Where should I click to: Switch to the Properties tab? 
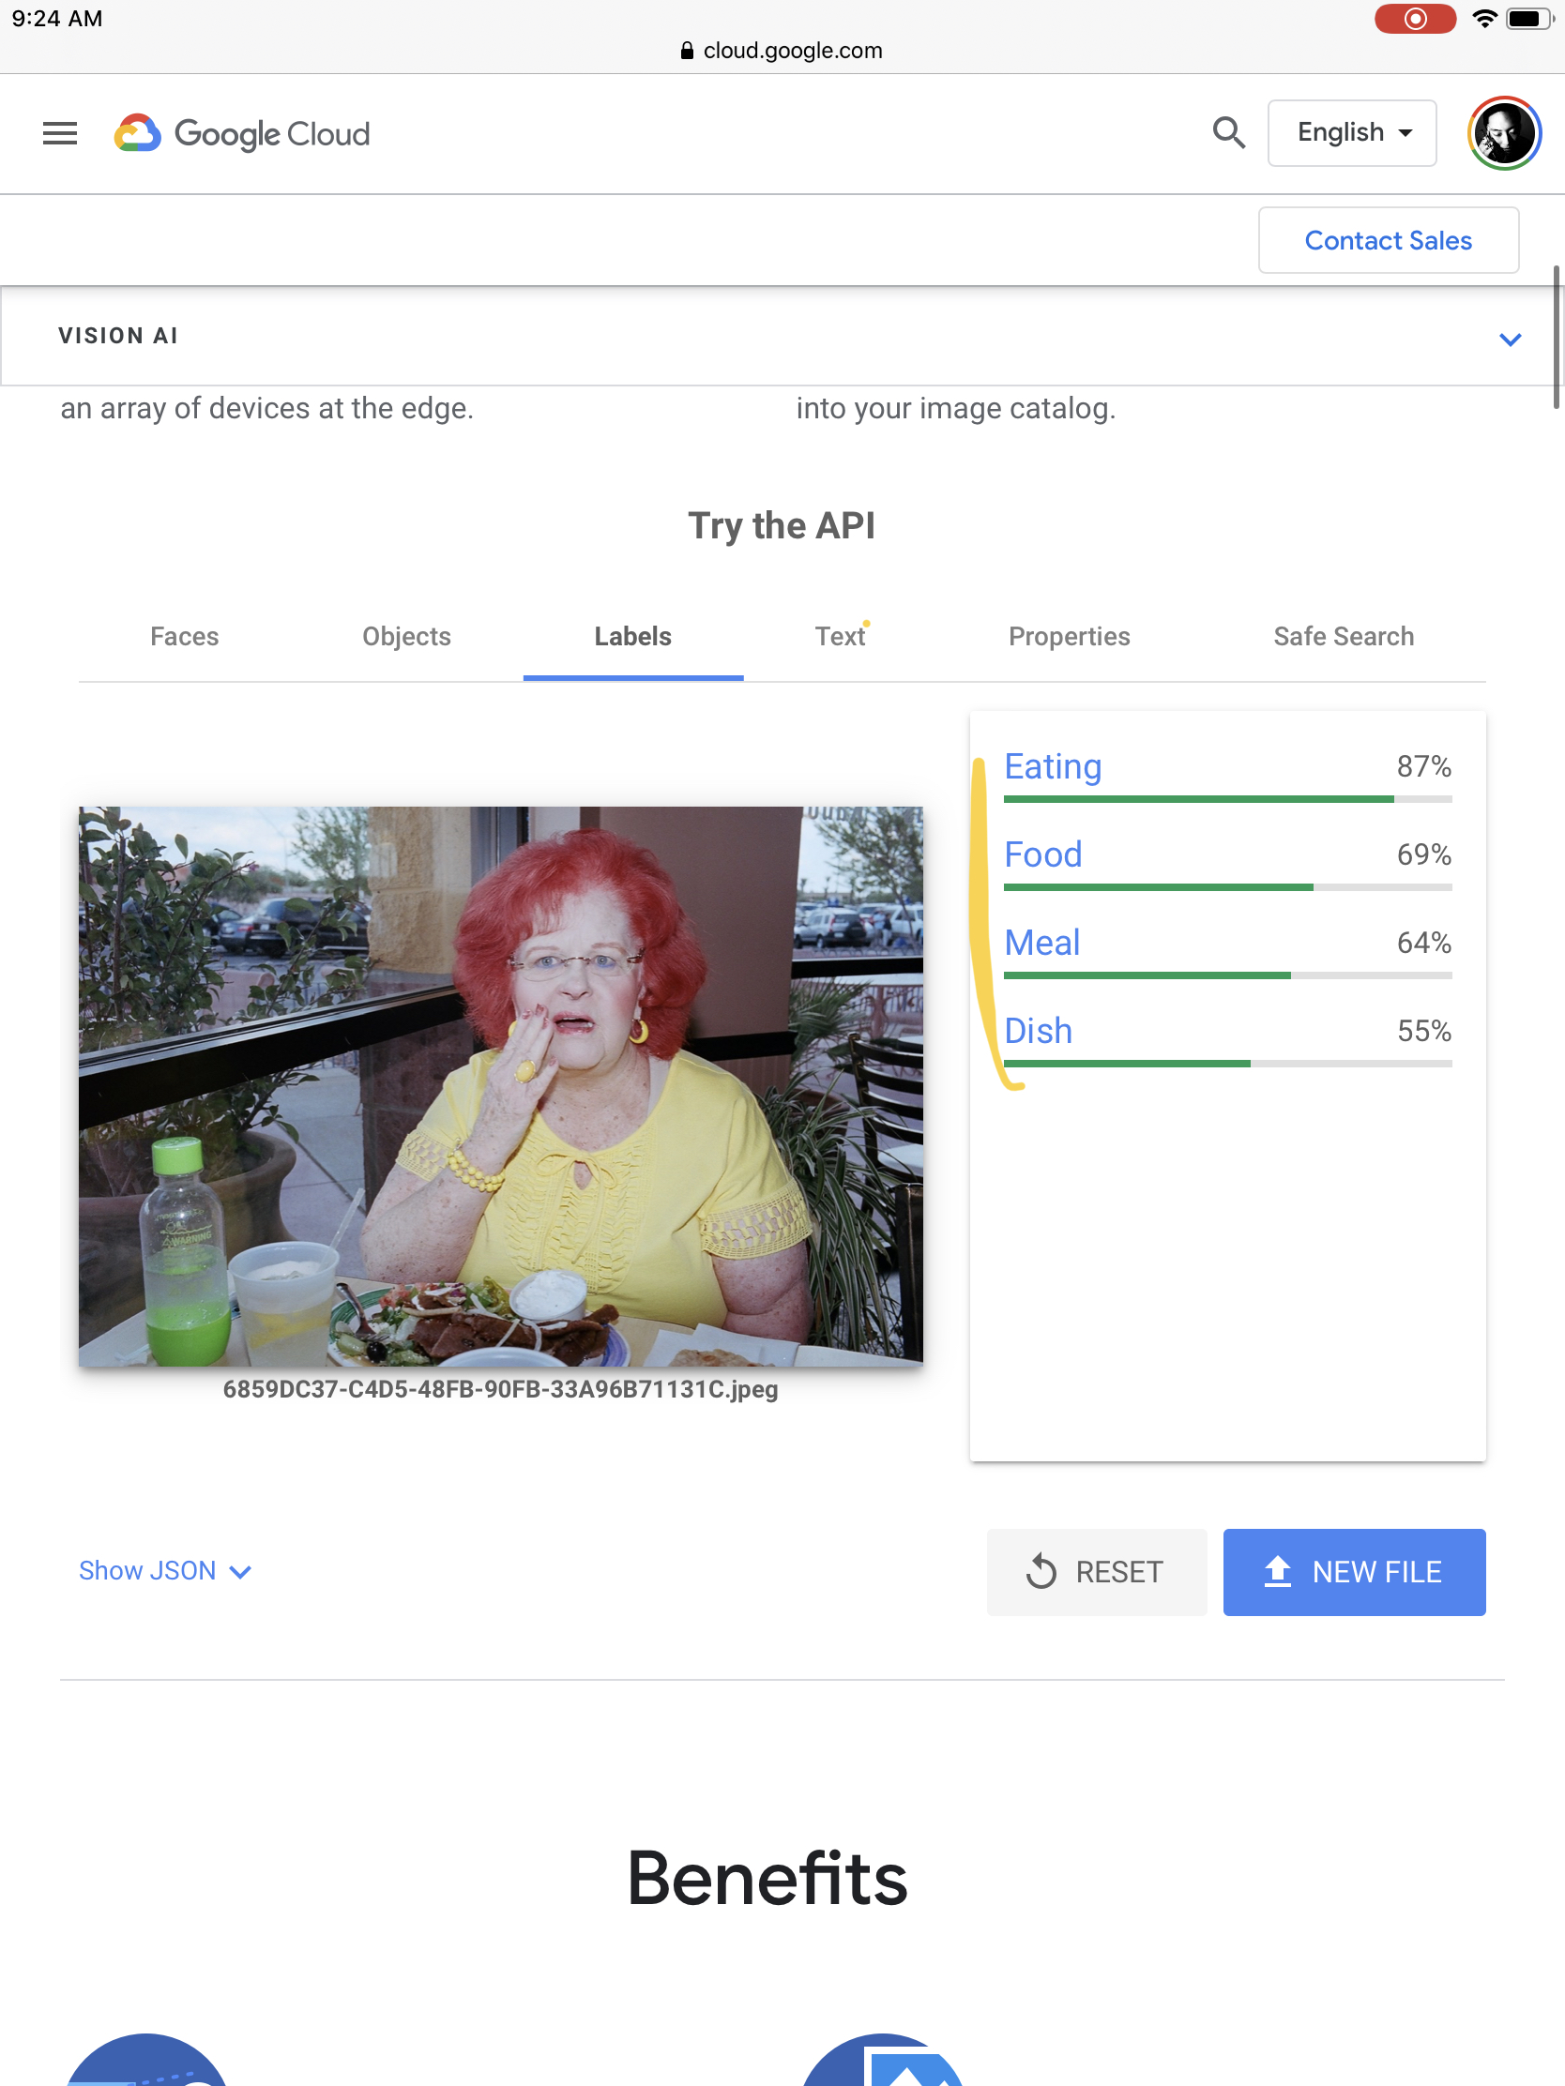coord(1069,637)
